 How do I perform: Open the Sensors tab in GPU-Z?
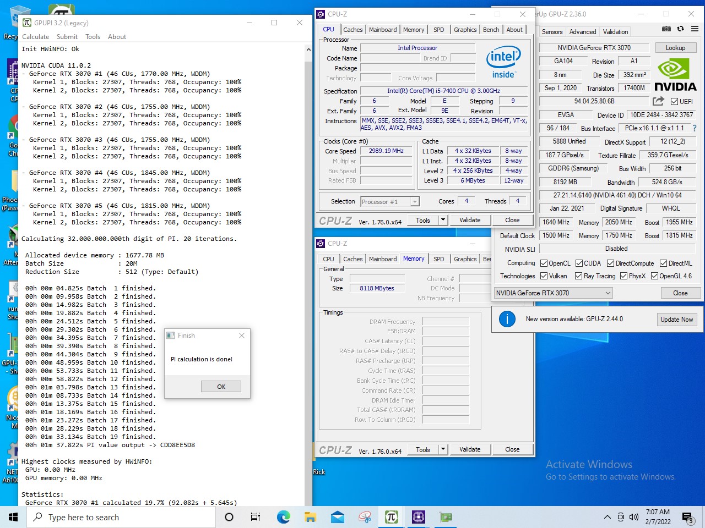[x=552, y=32]
